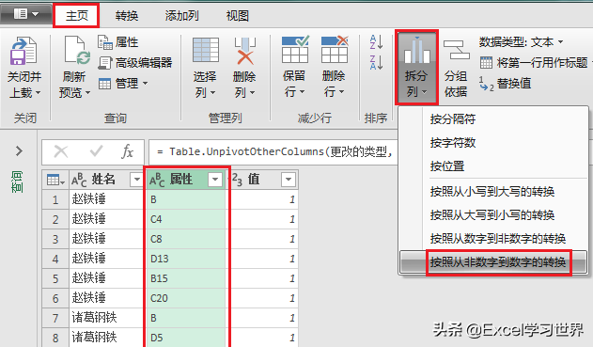This screenshot has height=347, width=593.
Task: Switch to the 主页 ribbon tab
Action: coord(76,15)
